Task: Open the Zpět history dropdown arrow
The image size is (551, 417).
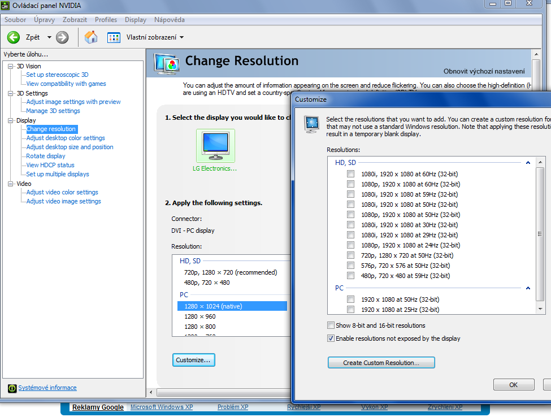Action: (x=49, y=37)
